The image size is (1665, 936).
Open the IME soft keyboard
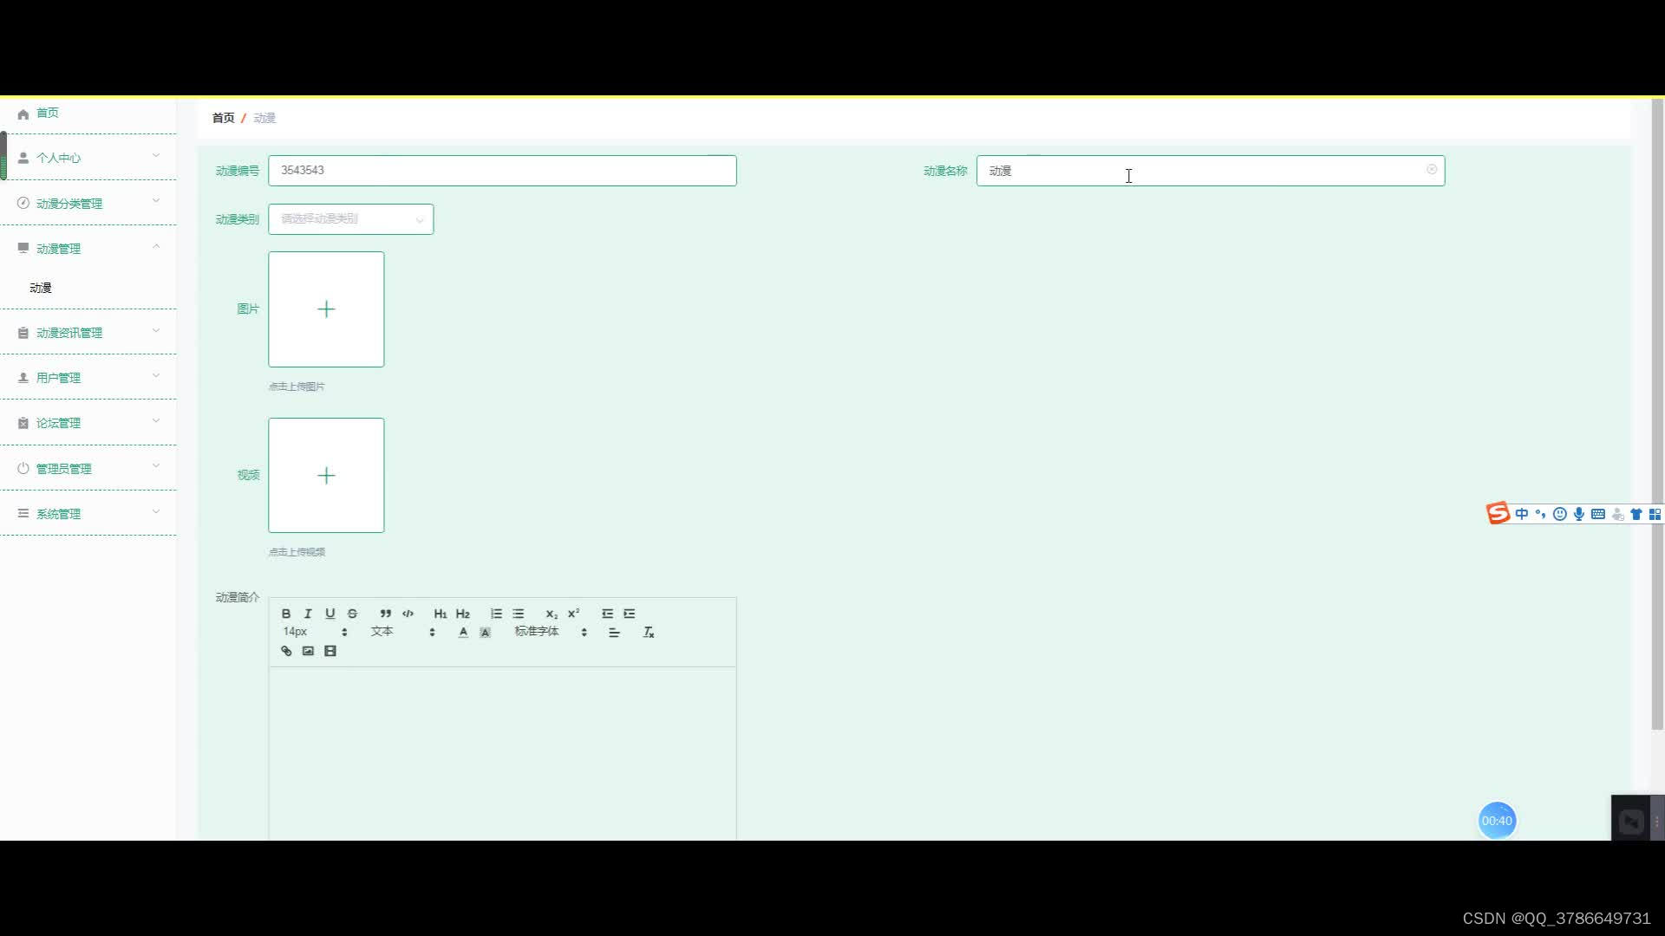(1598, 515)
